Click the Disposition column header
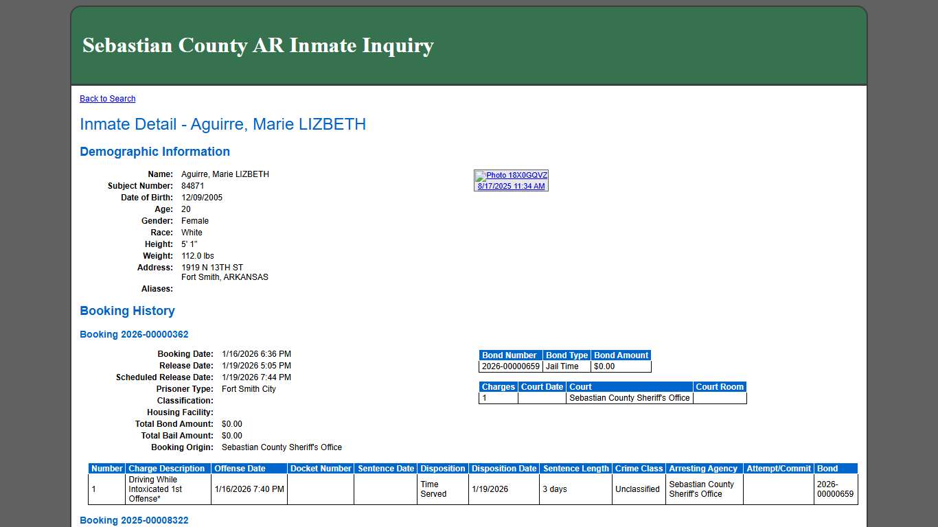Screen dimensions: 938x527 click(443, 468)
